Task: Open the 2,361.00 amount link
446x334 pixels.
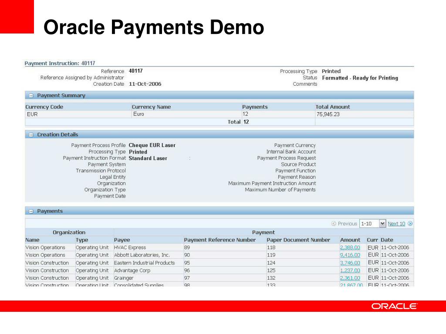Action: (350, 278)
